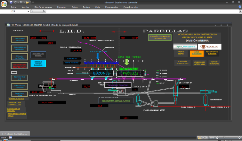Click the zoom slider thumb

pos(224,137)
